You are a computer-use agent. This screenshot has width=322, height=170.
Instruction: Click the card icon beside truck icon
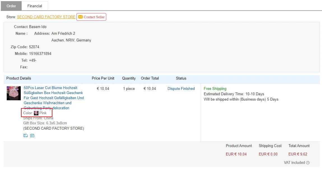click(x=32, y=136)
